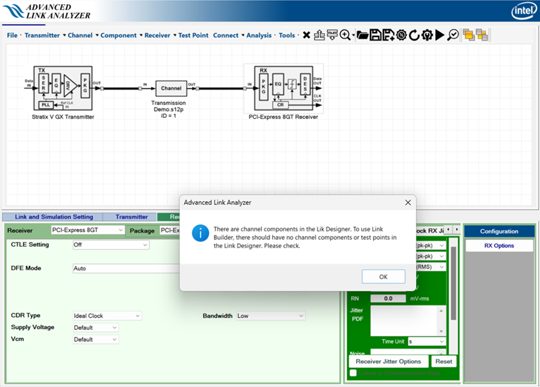Click the open folder icon
The height and width of the screenshot is (387, 540).
click(x=362, y=36)
